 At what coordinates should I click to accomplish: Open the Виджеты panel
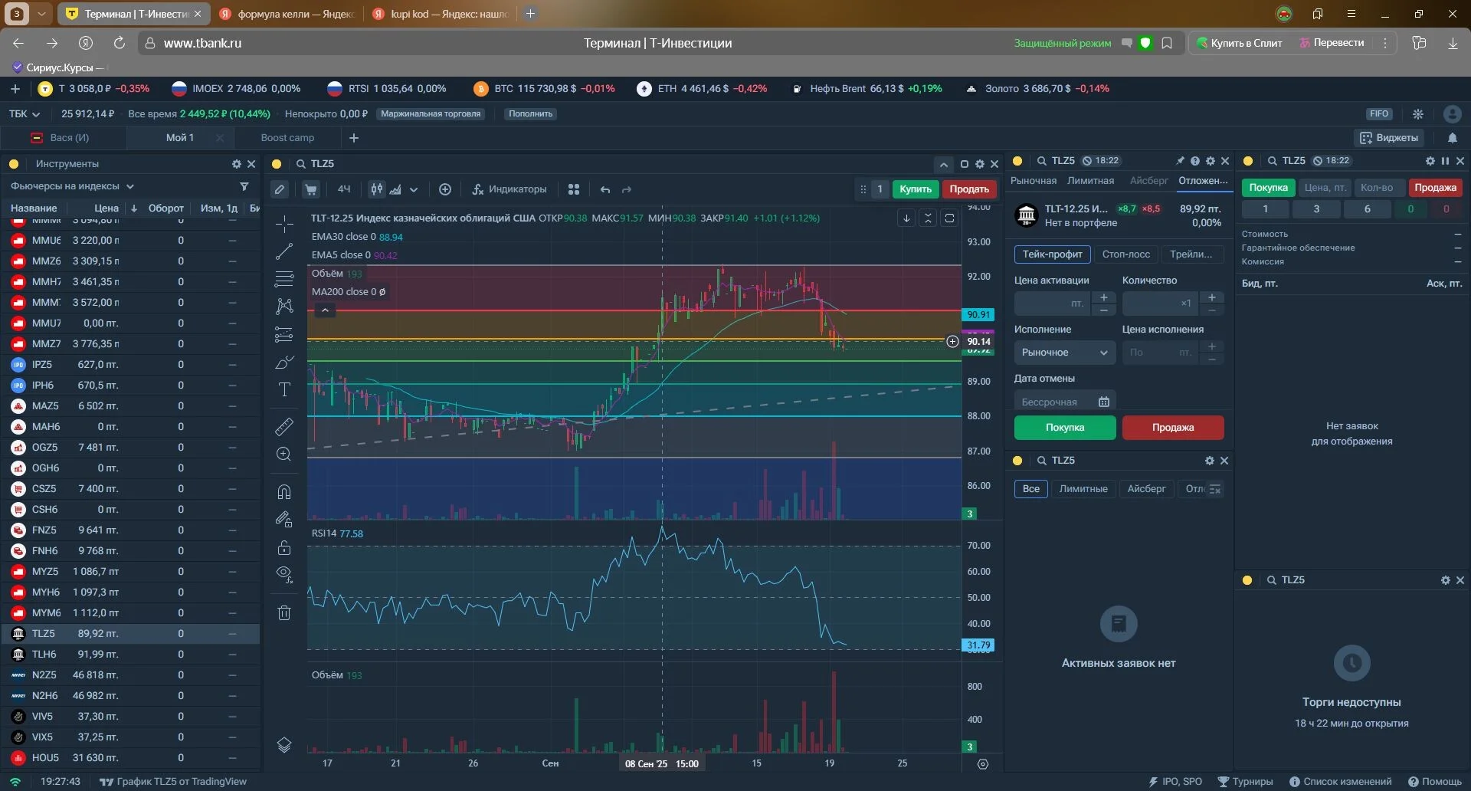(x=1389, y=138)
